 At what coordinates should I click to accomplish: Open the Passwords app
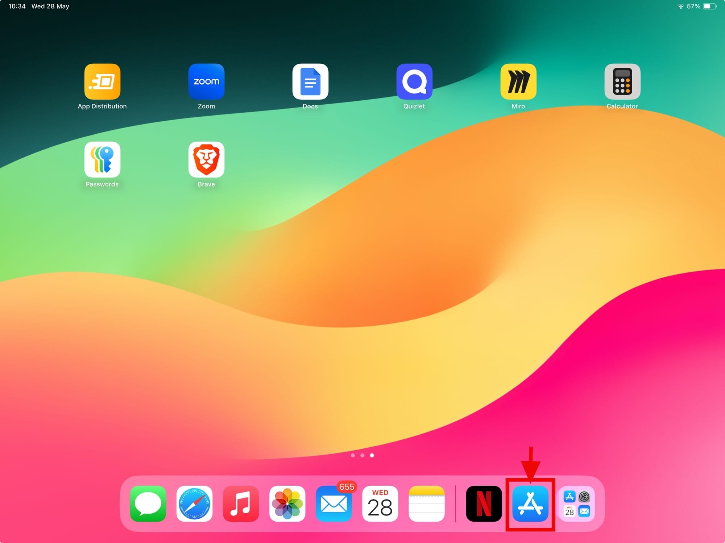tap(102, 160)
